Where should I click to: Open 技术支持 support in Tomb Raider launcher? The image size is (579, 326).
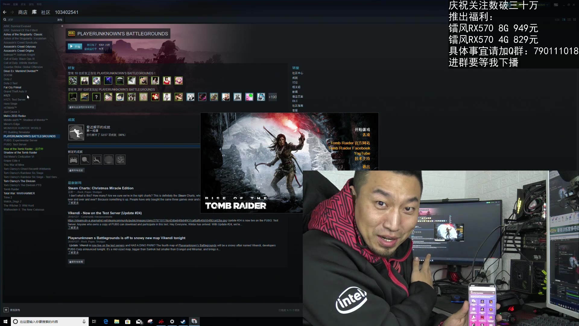362,158
